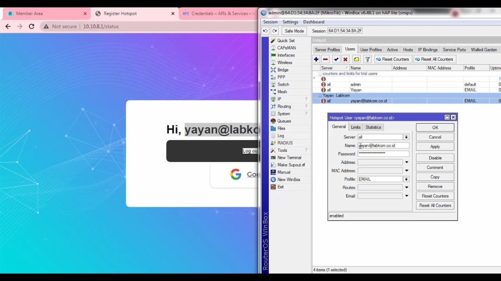Add a new hotspot user with plus icon

tap(316, 59)
